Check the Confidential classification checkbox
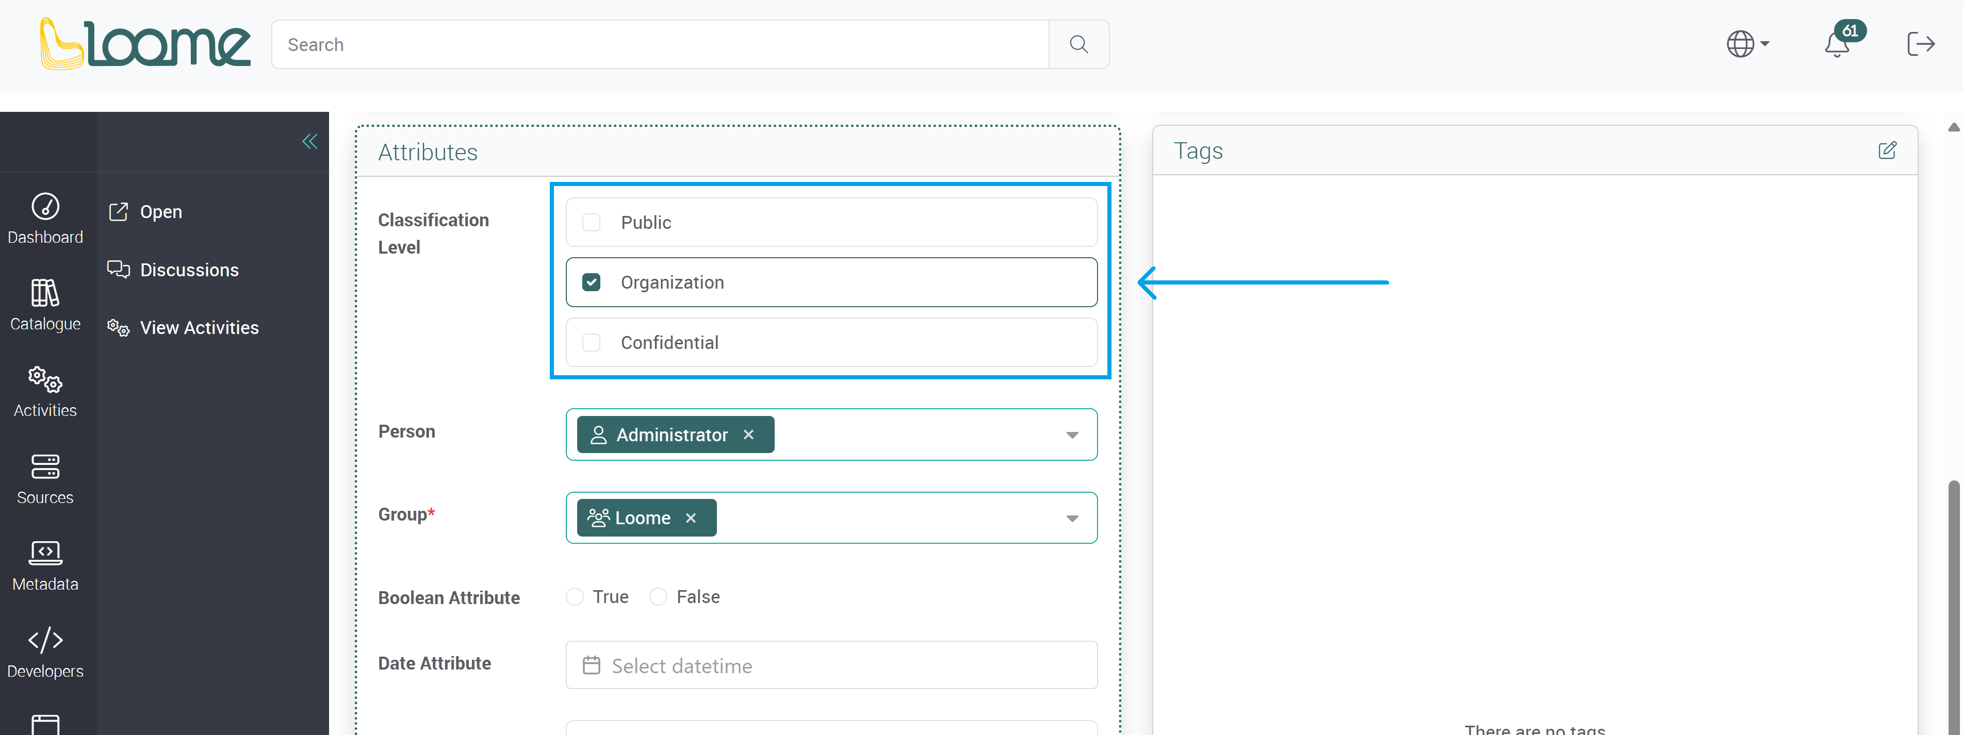 (x=591, y=343)
